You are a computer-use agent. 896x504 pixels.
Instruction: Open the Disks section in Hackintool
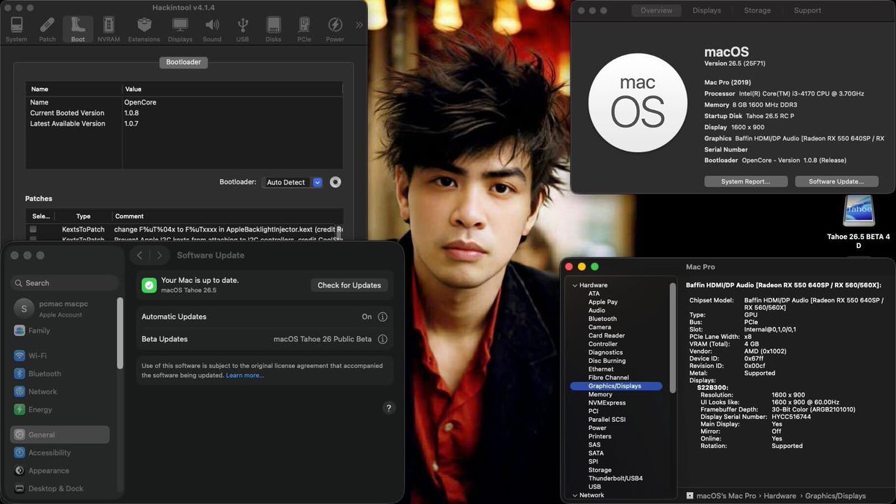coord(273,29)
